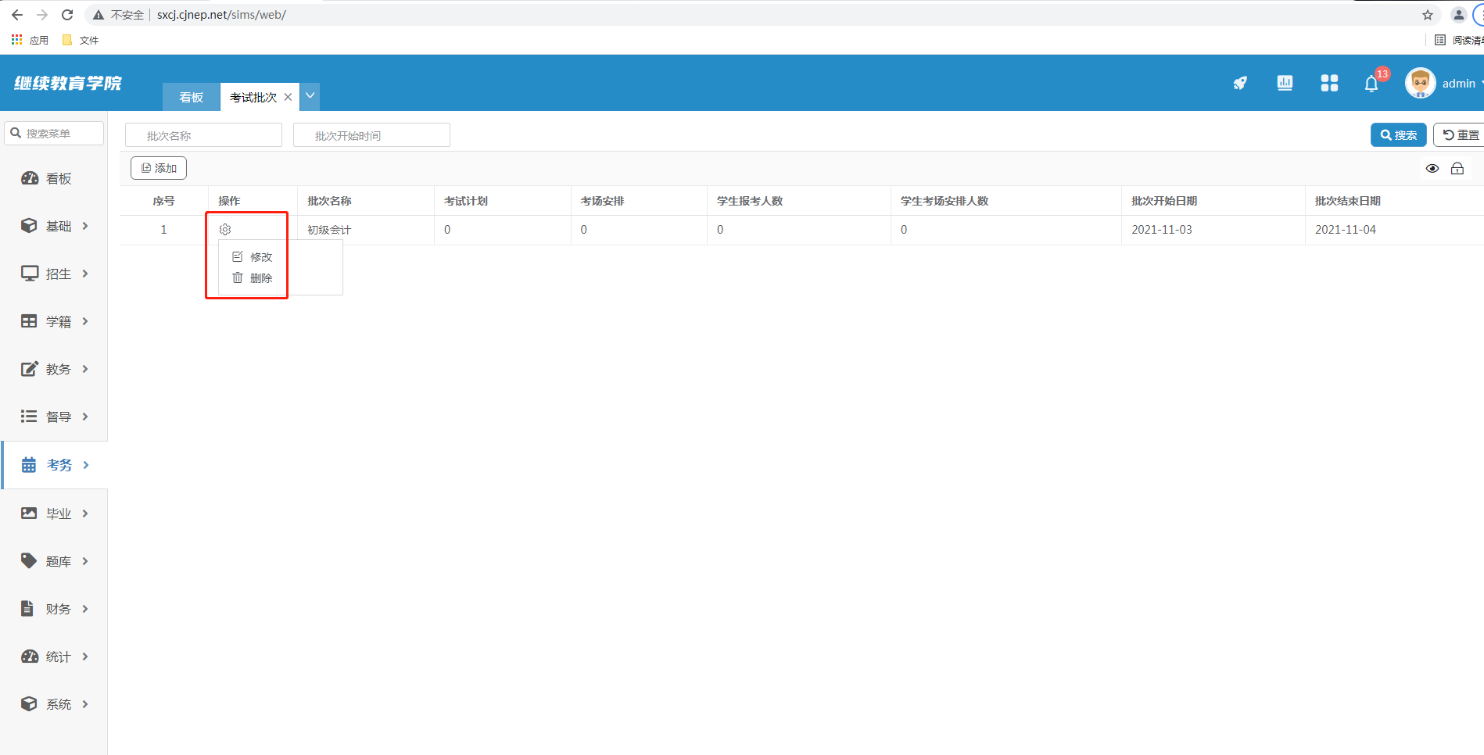Select 删除 from the row action menu
1484x755 pixels.
[253, 278]
